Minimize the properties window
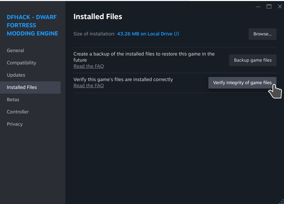The image size is (284, 204). [x=258, y=6]
